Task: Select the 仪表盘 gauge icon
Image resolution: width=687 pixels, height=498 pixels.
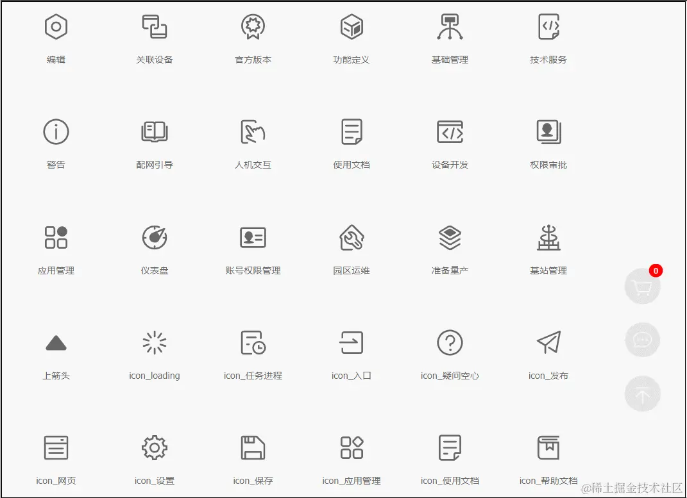Action: (x=154, y=237)
